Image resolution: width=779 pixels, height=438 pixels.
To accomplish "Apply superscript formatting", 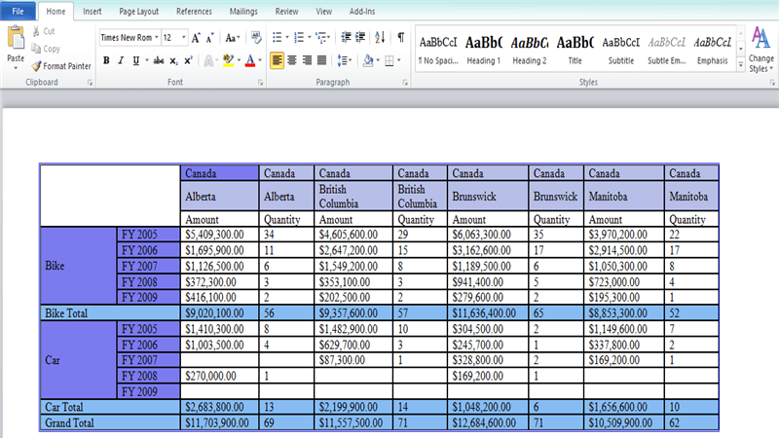I will click(x=188, y=60).
